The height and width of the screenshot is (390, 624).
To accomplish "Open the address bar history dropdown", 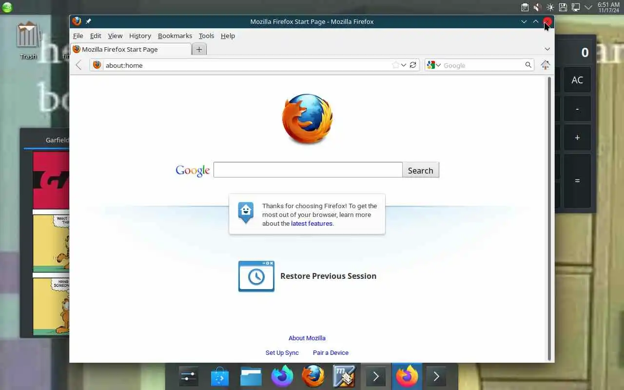I will click(x=404, y=65).
